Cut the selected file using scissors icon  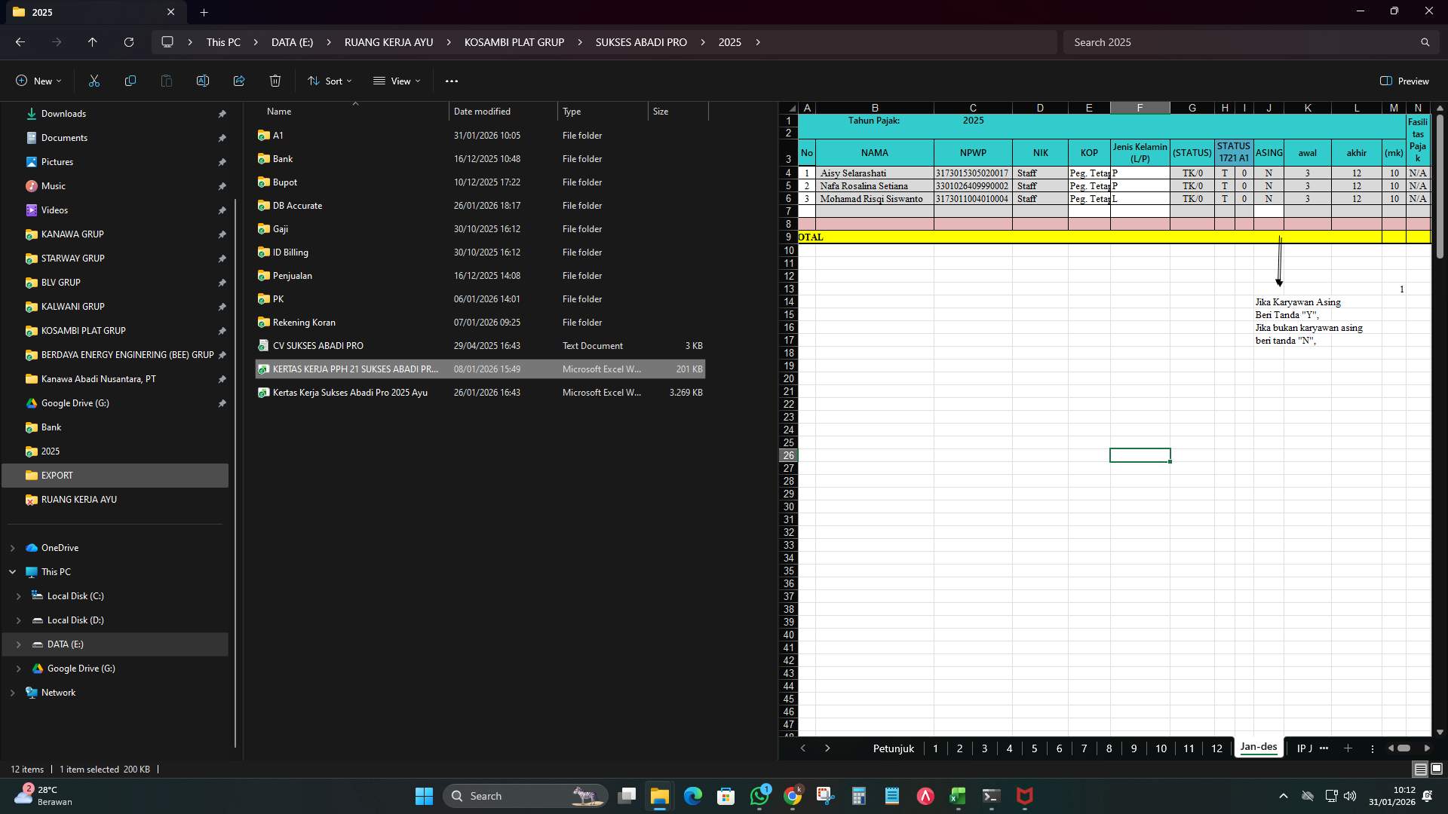(94, 81)
